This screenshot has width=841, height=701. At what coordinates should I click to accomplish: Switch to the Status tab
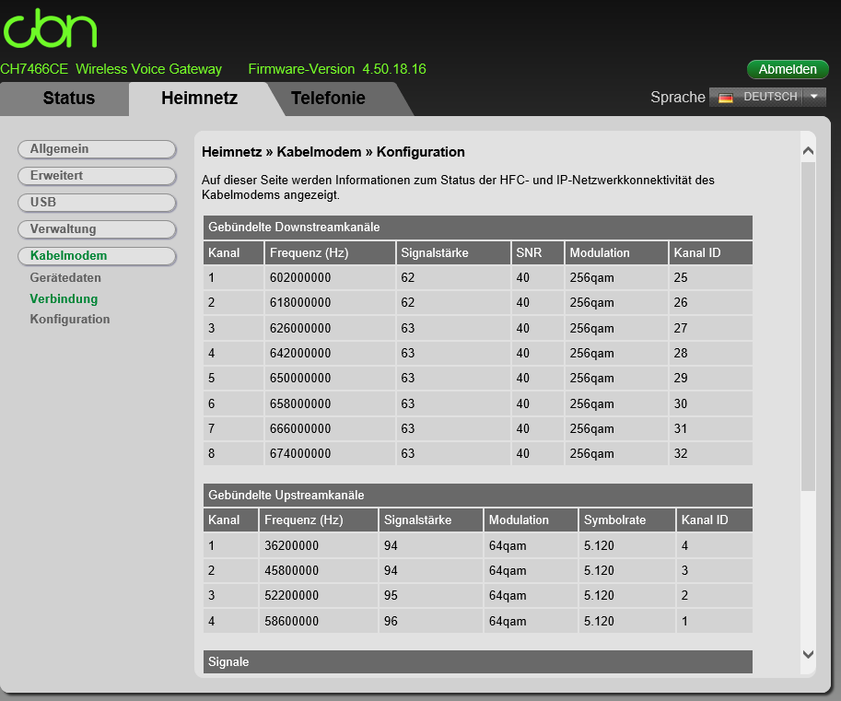(69, 99)
